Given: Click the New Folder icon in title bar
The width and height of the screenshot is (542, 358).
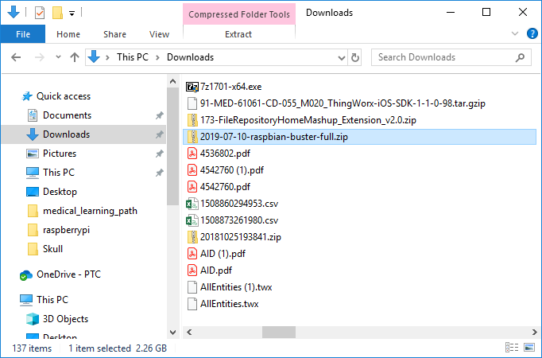Looking at the screenshot, I should (x=56, y=13).
